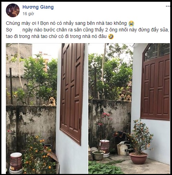Click the Hương Giang name link
Image resolution: width=172 pixels, height=175 pixels.
[x=38, y=7]
